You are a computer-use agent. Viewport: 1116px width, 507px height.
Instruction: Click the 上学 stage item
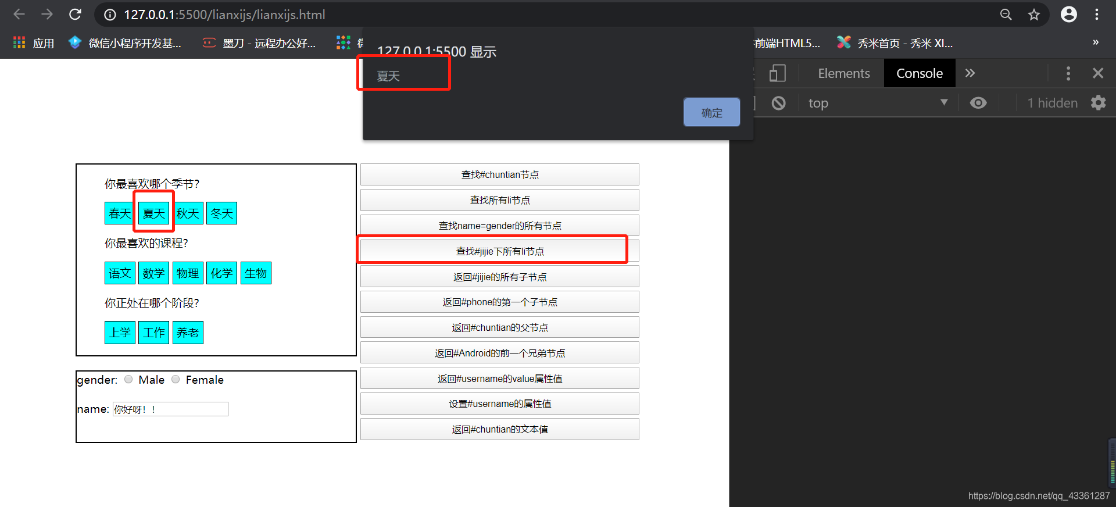[120, 333]
